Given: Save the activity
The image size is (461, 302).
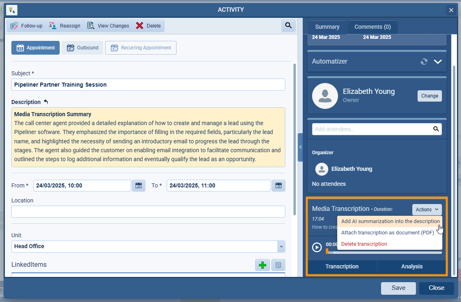Looking at the screenshot, I should coord(398,288).
